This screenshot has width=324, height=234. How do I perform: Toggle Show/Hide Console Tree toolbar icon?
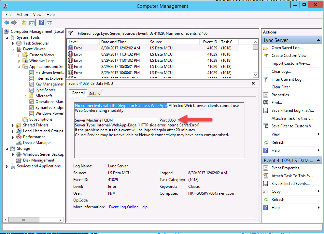(32, 23)
